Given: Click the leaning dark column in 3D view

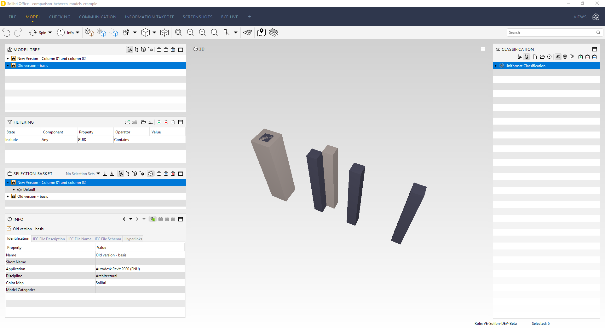Looking at the screenshot, I should (x=409, y=214).
